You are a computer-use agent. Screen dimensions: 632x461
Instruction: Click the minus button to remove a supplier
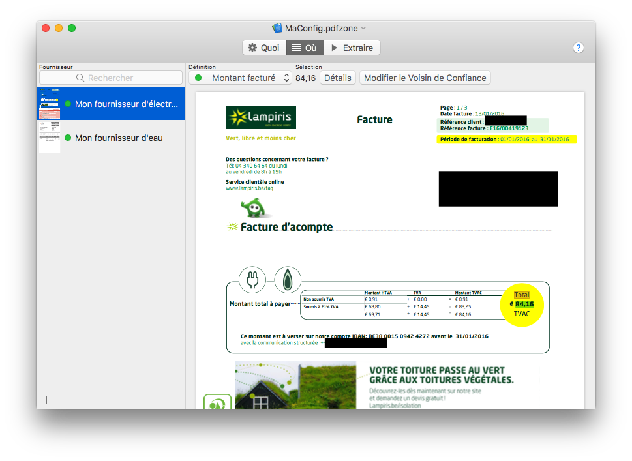66,400
